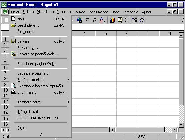Expand the full Fișier menu with chevrons

click(x=41, y=135)
